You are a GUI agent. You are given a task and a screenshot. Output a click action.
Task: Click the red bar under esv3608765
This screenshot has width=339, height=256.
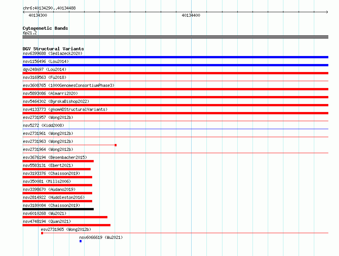[175, 89]
